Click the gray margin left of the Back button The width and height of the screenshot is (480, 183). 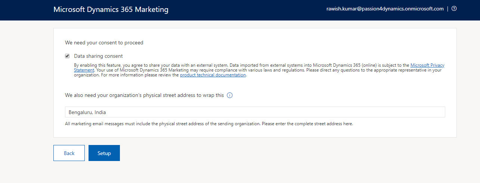pyautogui.click(x=26, y=153)
